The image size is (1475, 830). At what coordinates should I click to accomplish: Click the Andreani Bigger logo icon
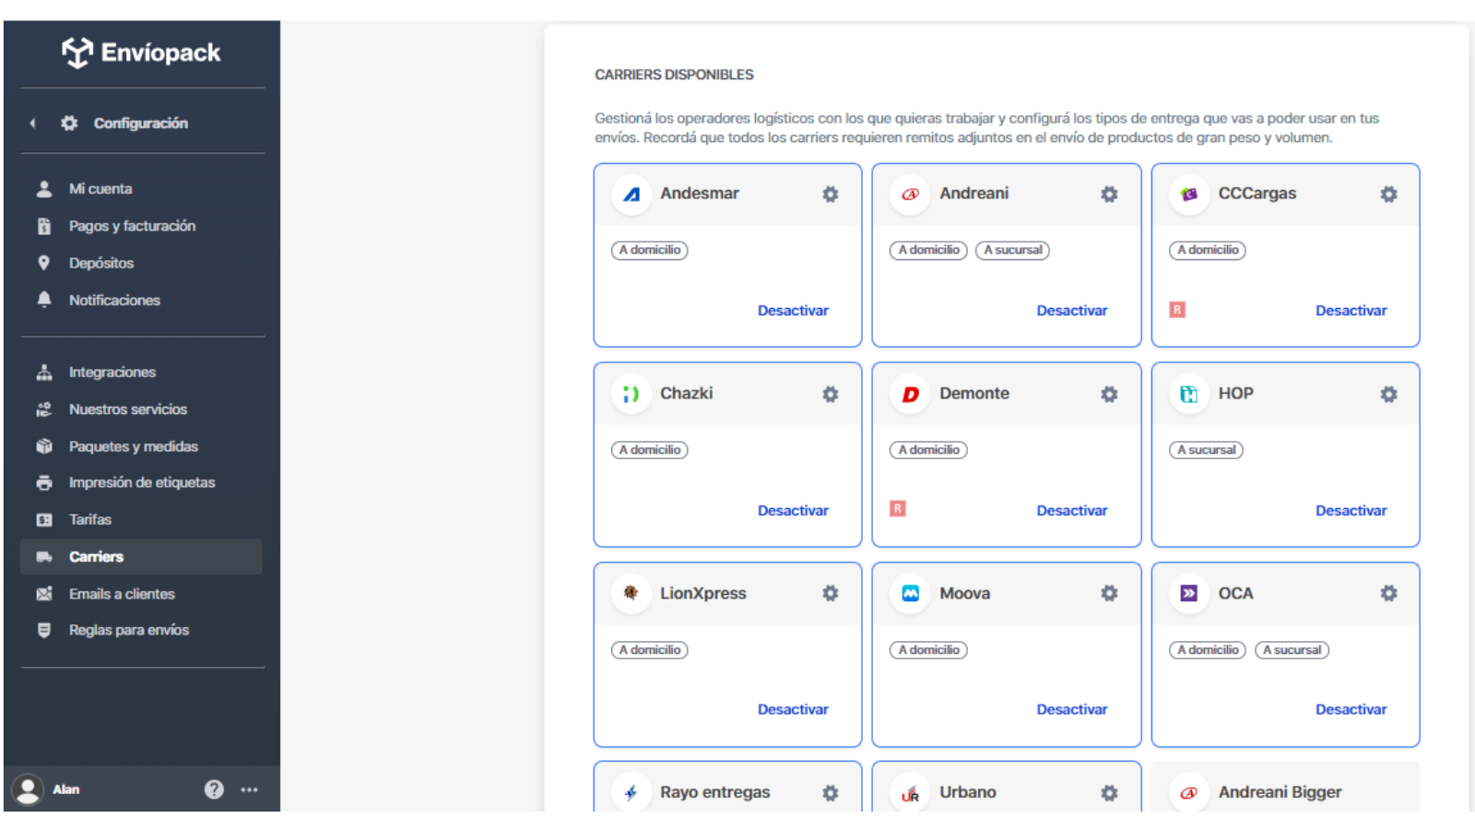(x=1189, y=793)
